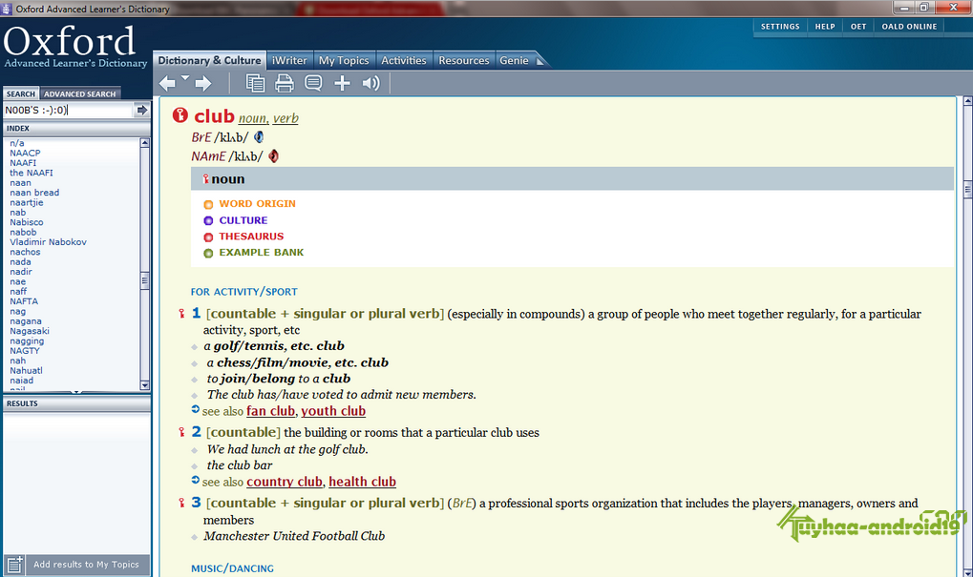The height and width of the screenshot is (577, 973).
Task: Open the notes speech bubble icon
Action: (x=313, y=83)
